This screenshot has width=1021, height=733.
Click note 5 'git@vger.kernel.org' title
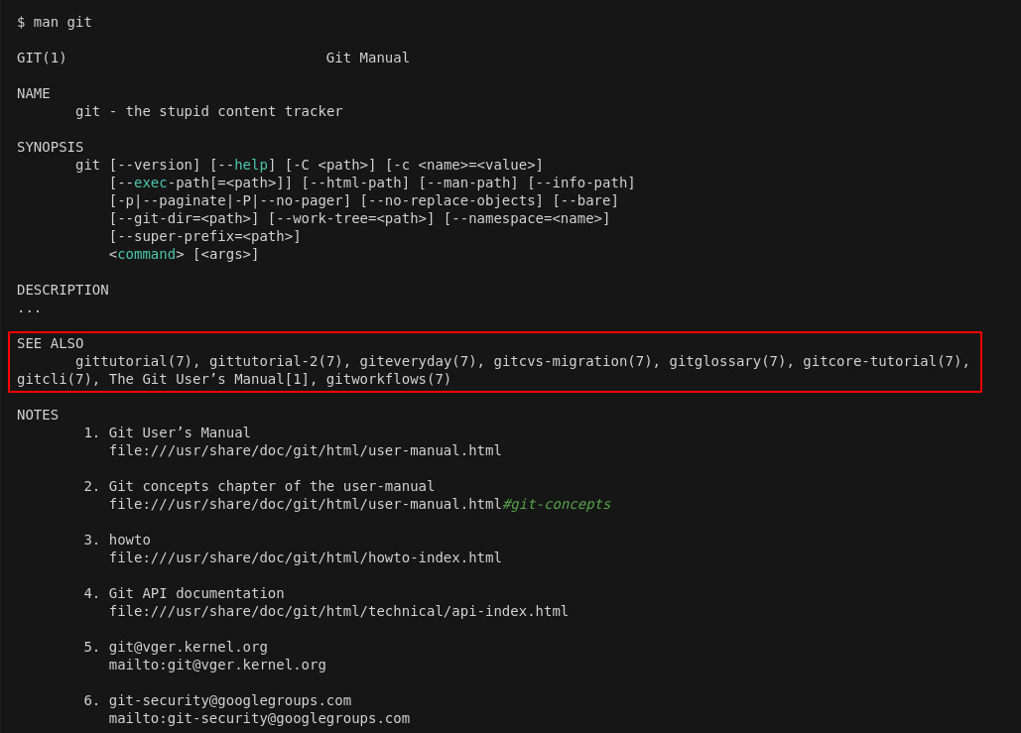click(189, 647)
